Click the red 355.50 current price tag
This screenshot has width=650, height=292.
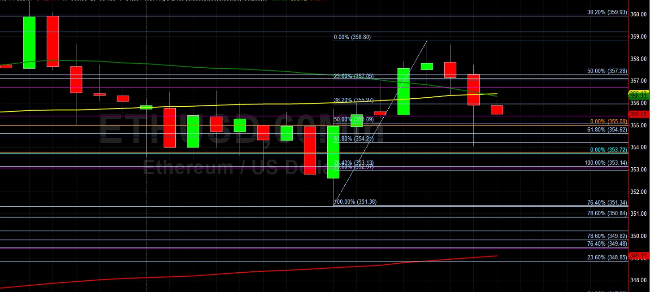pos(638,114)
